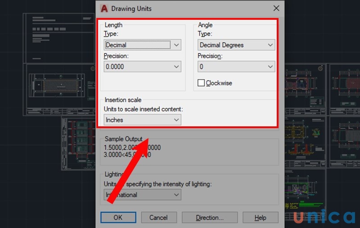The height and width of the screenshot is (228, 360).
Task: Click the AutoCAD logo icon in title bar
Action: (x=104, y=9)
